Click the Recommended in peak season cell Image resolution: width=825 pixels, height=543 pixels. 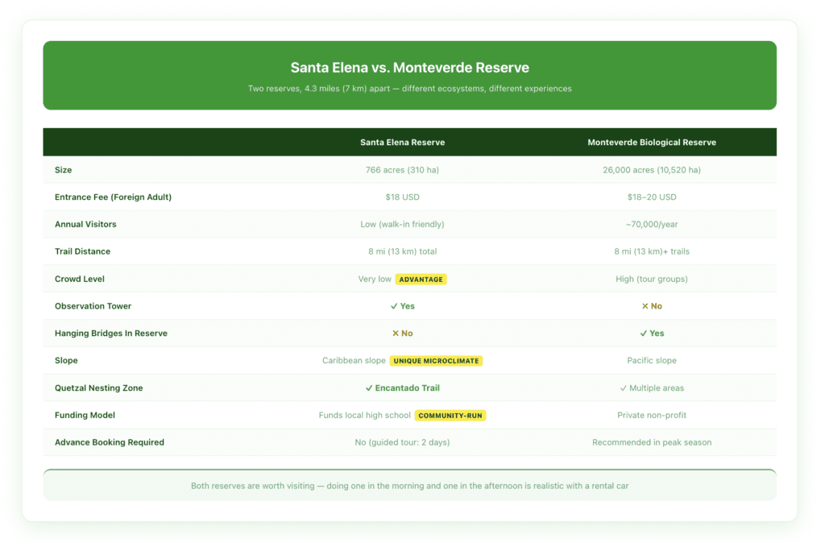(x=651, y=442)
